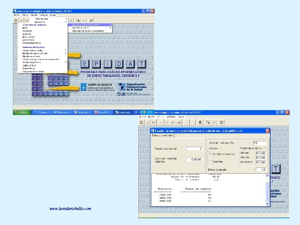Image resolution: width=300 pixels, height=225 pixels.
Task: Open Utilidades menu in the window with the dialog
Action: (171, 117)
